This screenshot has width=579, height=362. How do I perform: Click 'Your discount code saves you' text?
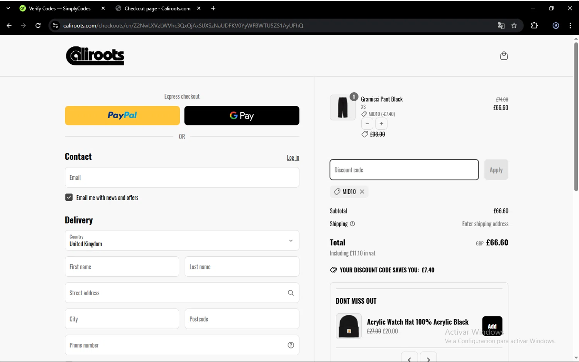[387, 270]
